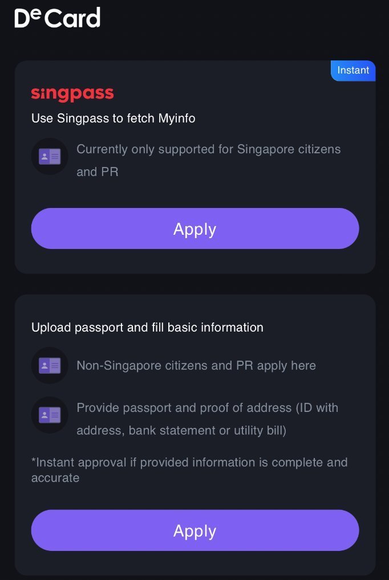Image resolution: width=389 pixels, height=580 pixels.
Task: Click the '*Instant approval' note text
Action: tap(189, 463)
